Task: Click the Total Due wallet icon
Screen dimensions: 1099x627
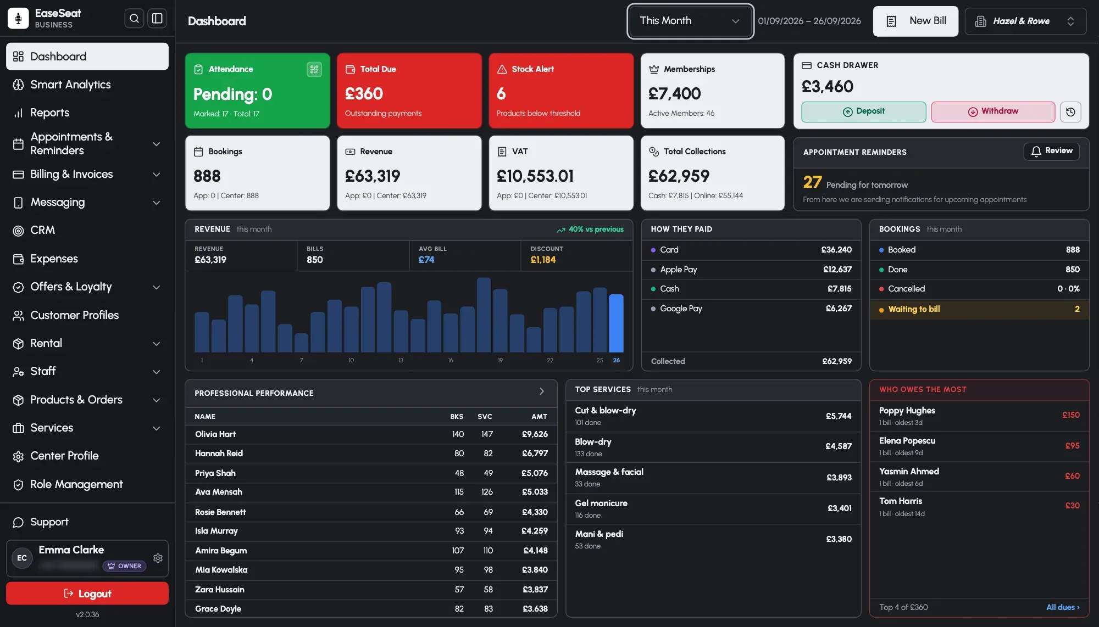Action: point(350,69)
